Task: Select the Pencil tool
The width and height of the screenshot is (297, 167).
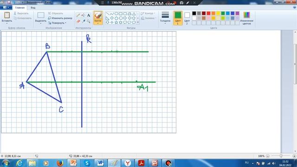Action: click(78, 15)
